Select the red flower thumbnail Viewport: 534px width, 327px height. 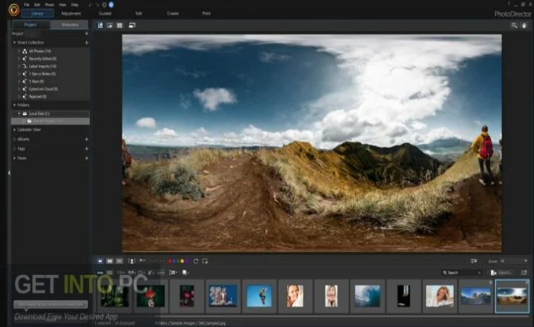150,296
